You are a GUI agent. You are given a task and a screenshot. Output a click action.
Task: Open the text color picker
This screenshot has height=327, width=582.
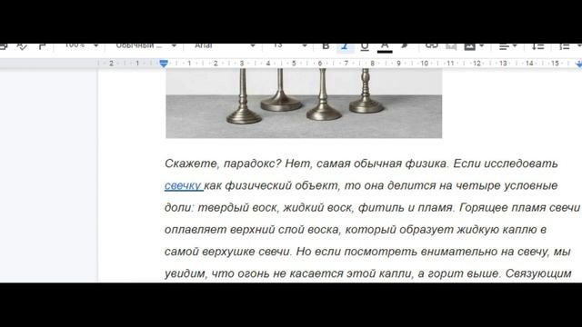pos(385,47)
